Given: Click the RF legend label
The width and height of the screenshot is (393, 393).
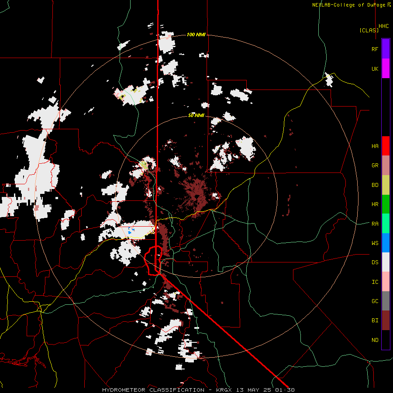Looking at the screenshot, I should [375, 49].
